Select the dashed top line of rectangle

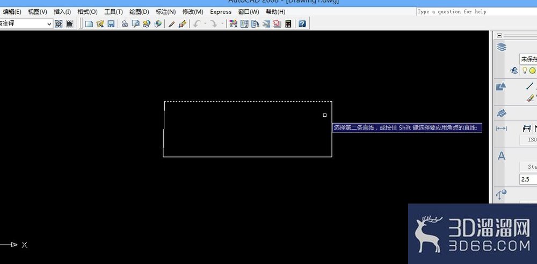(x=248, y=101)
